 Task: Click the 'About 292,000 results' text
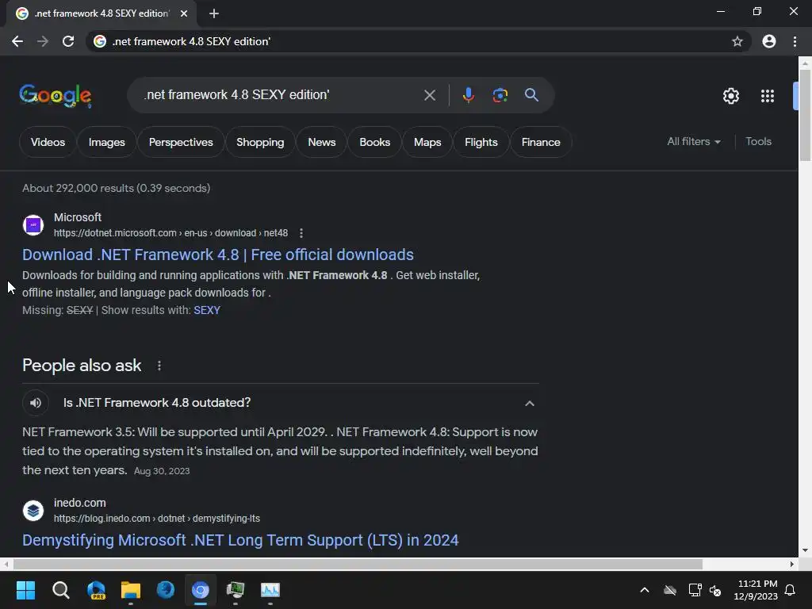[x=116, y=188]
